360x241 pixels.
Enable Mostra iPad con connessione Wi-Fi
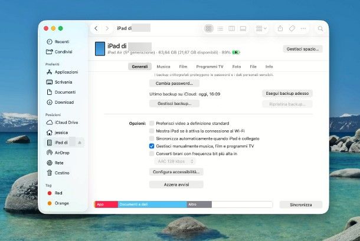coord(152,131)
